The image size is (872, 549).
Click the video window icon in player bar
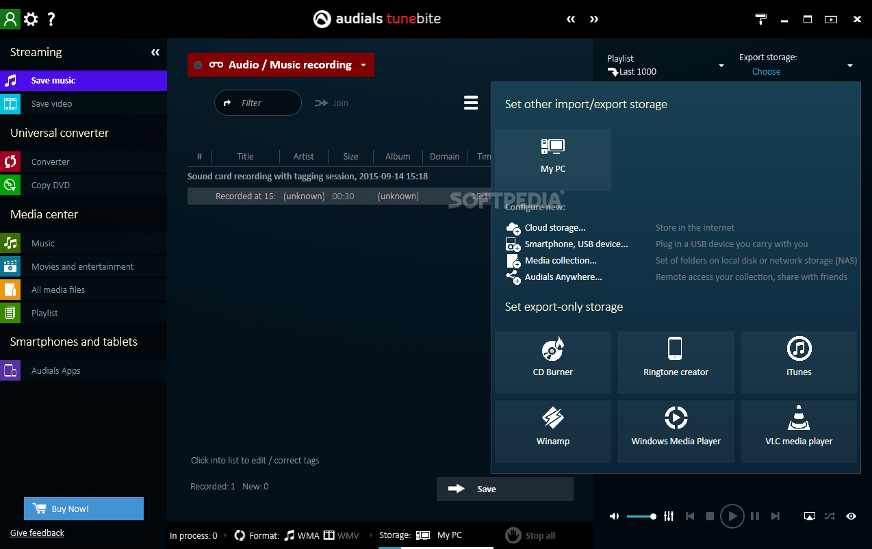[810, 517]
